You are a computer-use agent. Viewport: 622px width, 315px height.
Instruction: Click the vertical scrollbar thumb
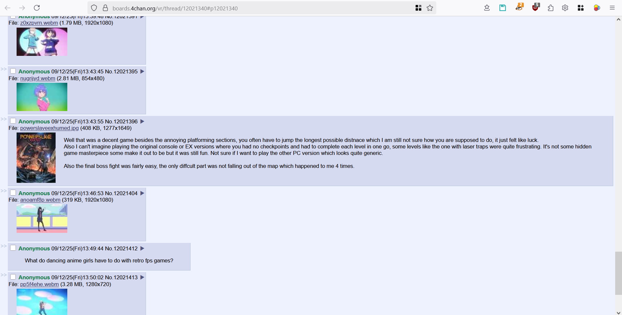pyautogui.click(x=618, y=273)
